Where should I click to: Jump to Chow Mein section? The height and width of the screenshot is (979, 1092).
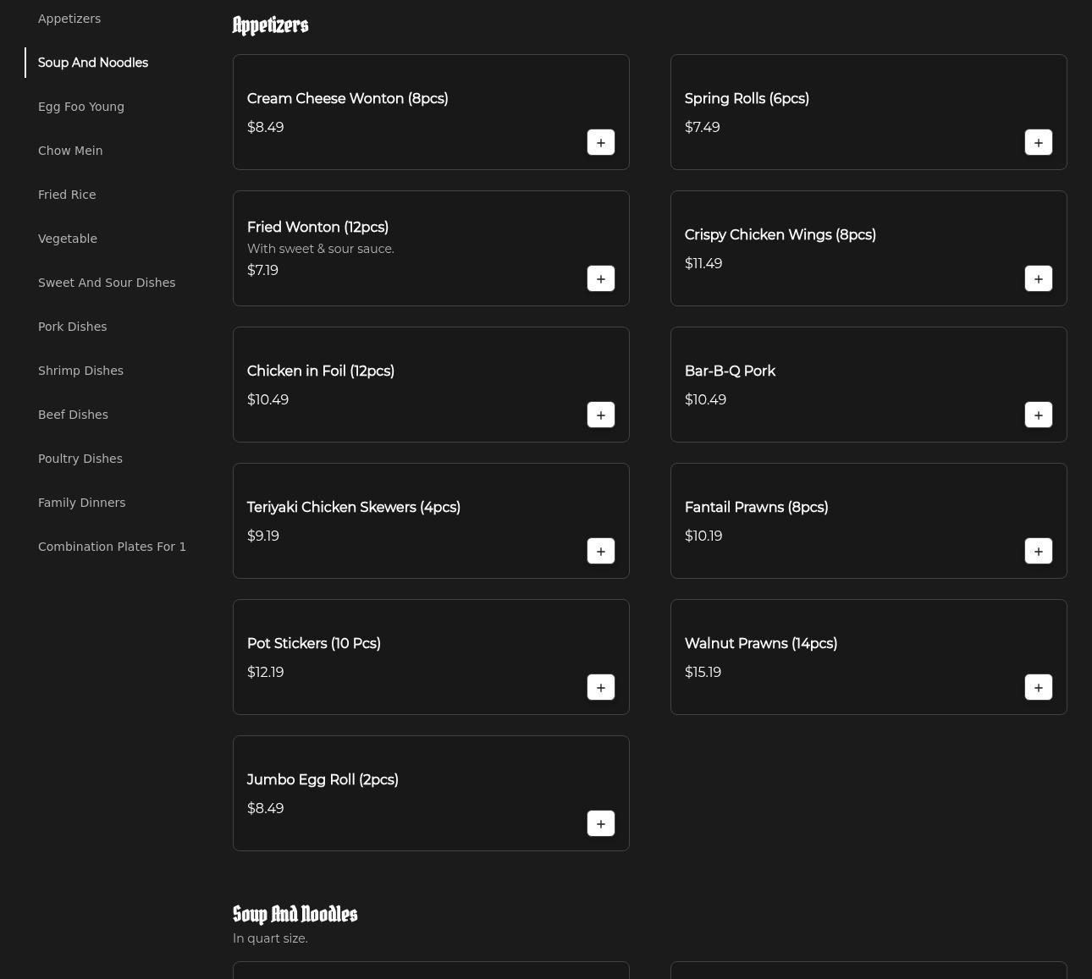[x=70, y=151]
